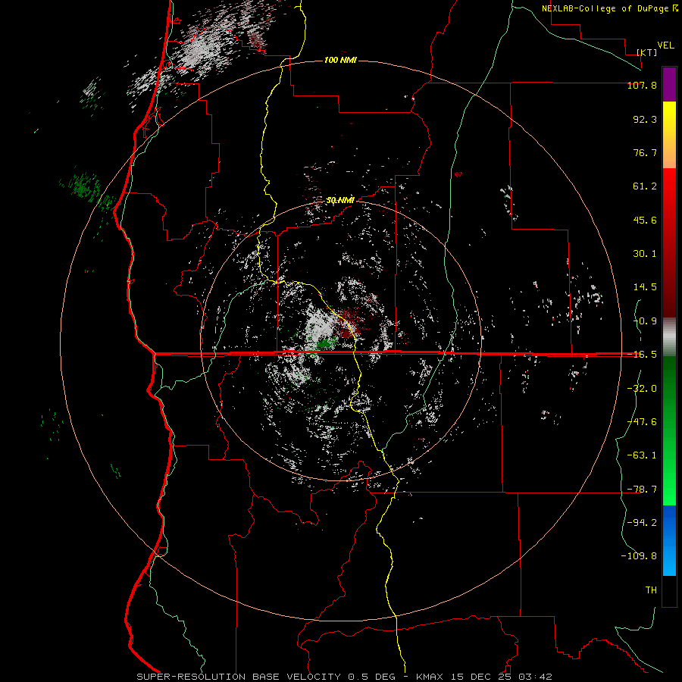Click the TH threshold label in legend
This screenshot has width=682, height=682.
[x=651, y=590]
